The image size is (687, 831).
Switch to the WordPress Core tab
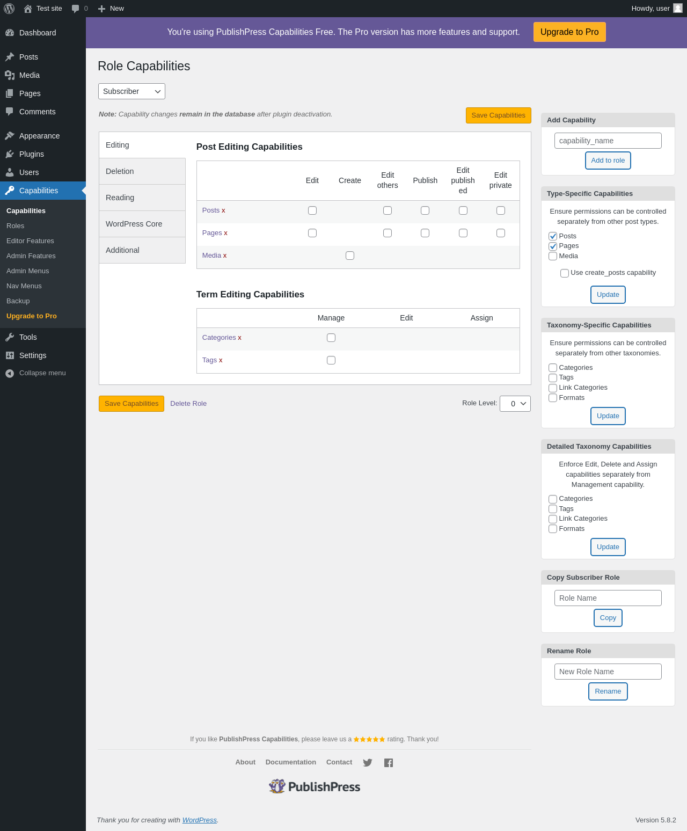pos(142,224)
